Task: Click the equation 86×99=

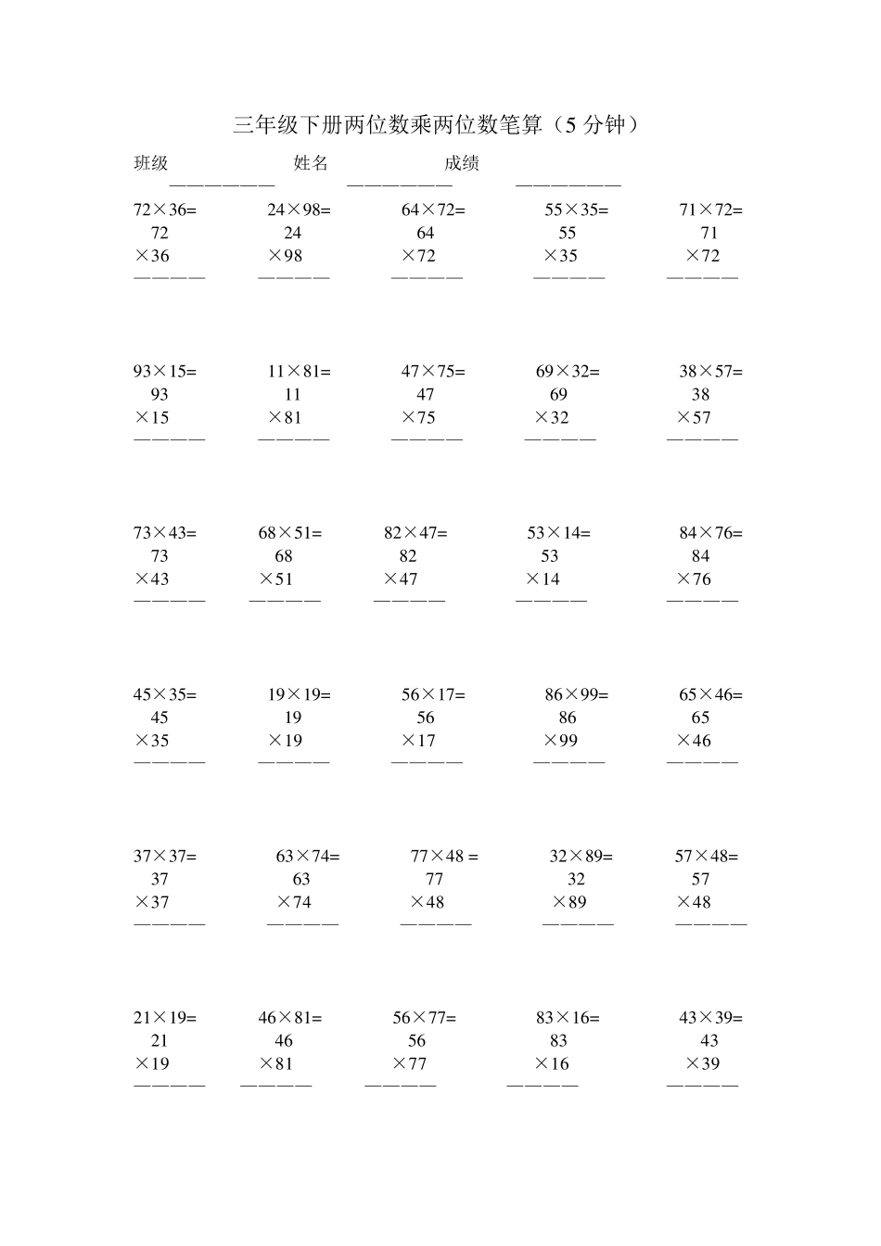Action: pos(576,694)
